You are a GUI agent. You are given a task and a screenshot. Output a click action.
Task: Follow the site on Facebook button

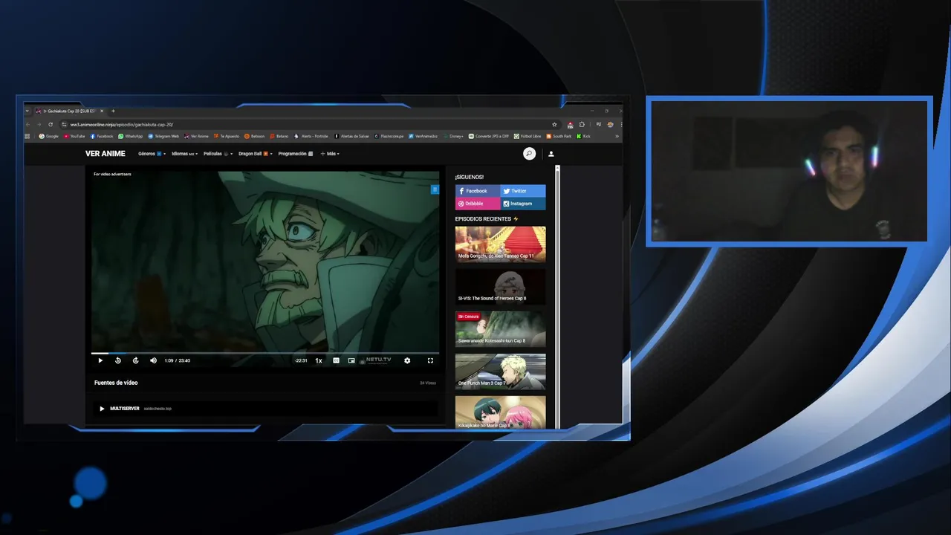[x=478, y=191]
